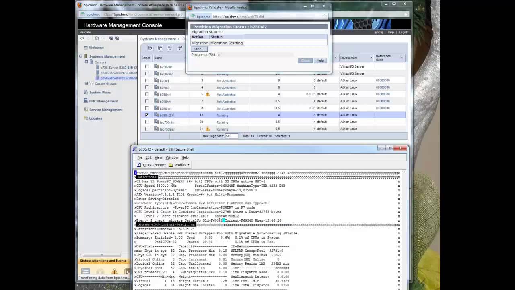Sort by Reference Code column arrow
Screen dimensions: 515x290
tap(402, 58)
